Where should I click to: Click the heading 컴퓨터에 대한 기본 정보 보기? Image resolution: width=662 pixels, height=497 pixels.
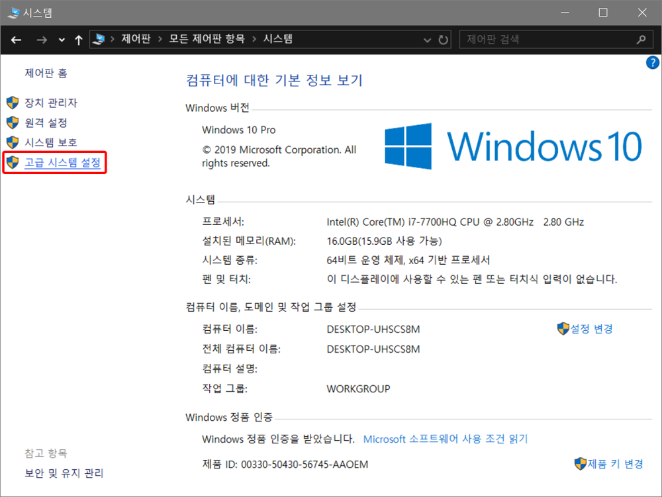275,80
